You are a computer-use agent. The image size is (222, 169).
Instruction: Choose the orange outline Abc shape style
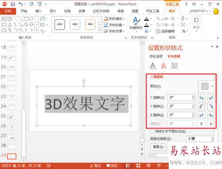click(90, 24)
